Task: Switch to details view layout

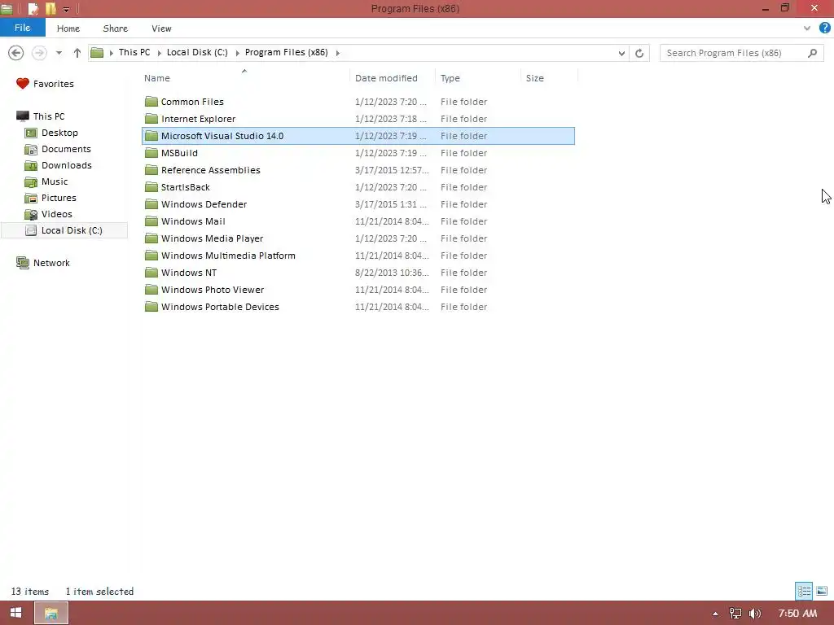Action: [804, 591]
